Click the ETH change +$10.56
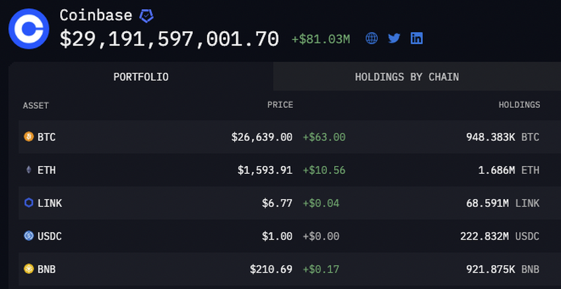Viewport: 561px width, 289px height. (x=324, y=171)
